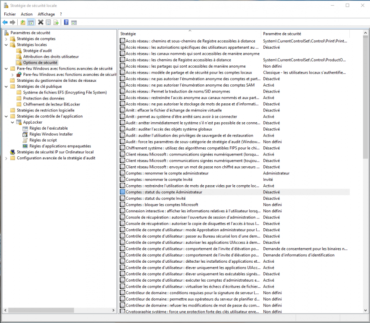Collapse the Stratégies locales node

pyautogui.click(x=6, y=45)
